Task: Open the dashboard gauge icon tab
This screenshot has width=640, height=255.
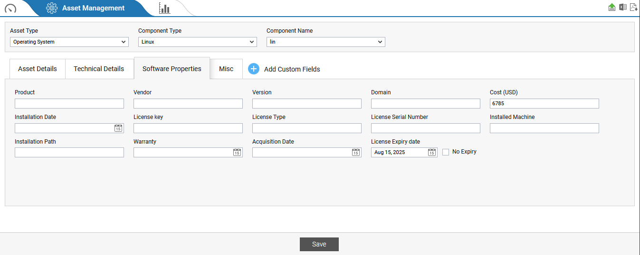Action: [x=10, y=9]
